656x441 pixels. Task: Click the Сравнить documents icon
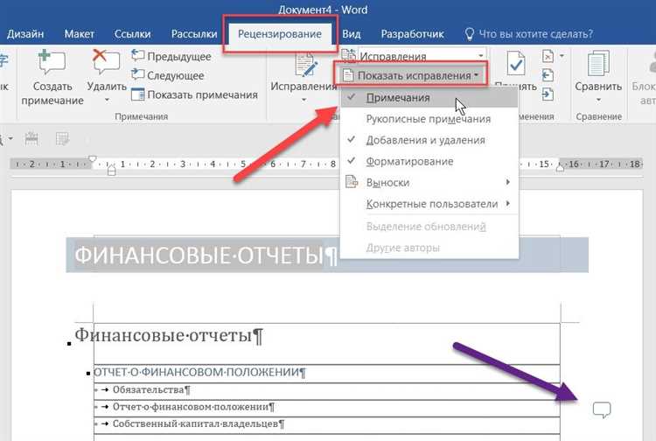pos(598,66)
